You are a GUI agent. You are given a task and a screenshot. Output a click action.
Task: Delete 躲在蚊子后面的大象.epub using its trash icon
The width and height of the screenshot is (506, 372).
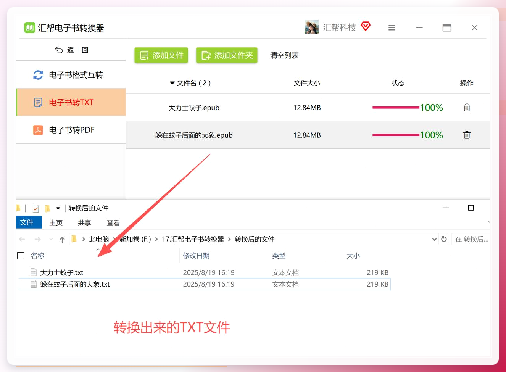click(x=467, y=135)
